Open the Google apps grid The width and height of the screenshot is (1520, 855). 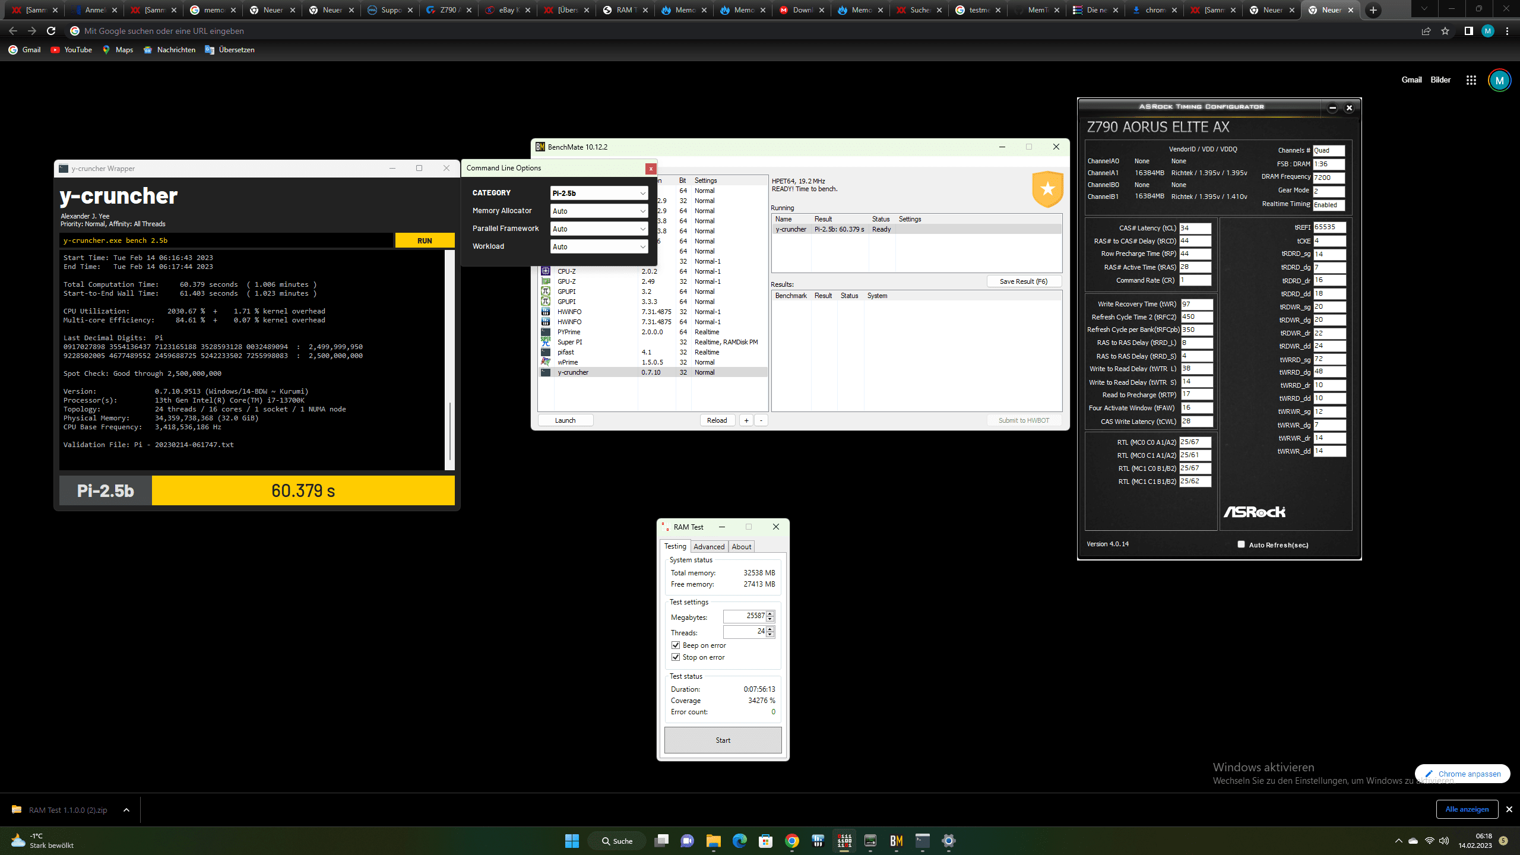coord(1471,80)
